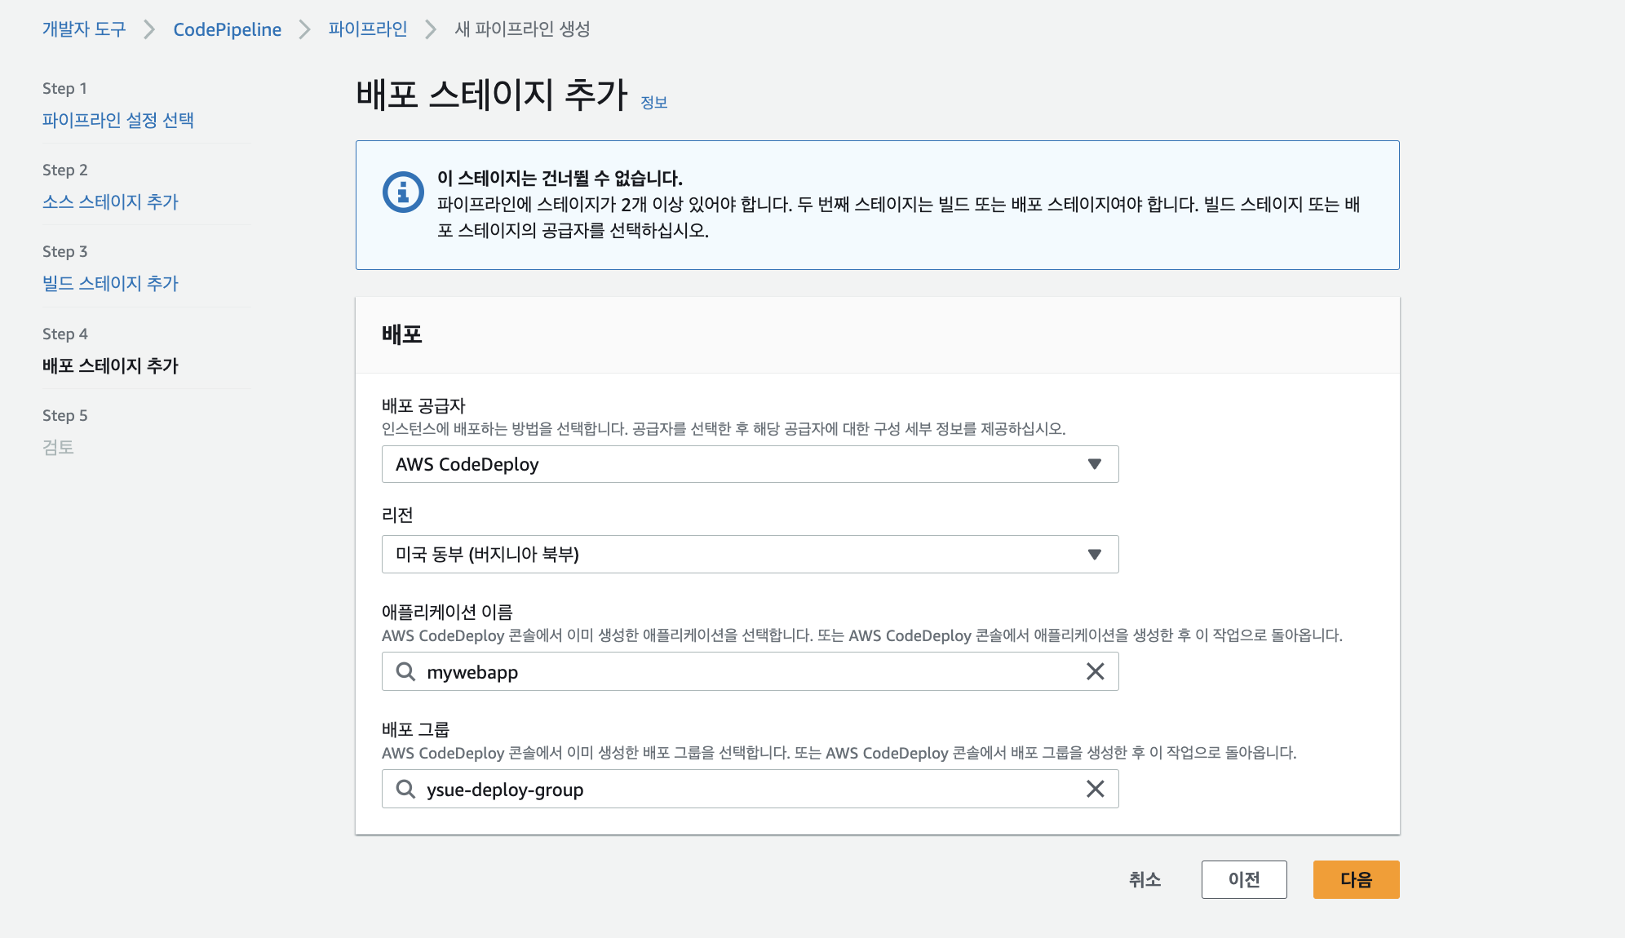The image size is (1625, 938).
Task: Click the 취소 cancel button
Action: click(x=1145, y=879)
